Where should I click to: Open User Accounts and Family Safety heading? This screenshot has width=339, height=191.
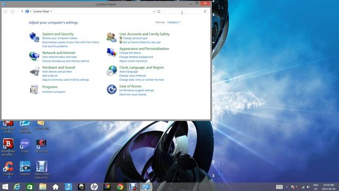pyautogui.click(x=145, y=34)
